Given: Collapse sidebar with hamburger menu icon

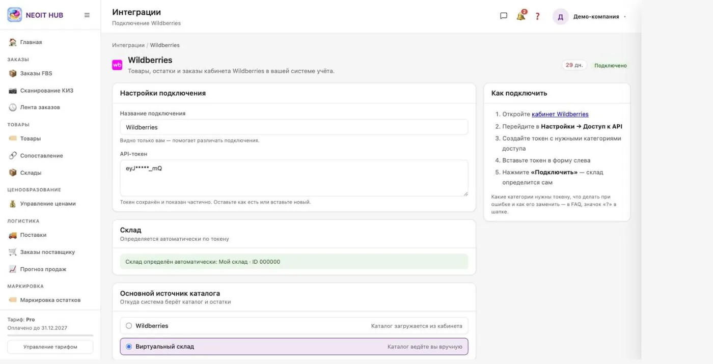Looking at the screenshot, I should coord(87,15).
